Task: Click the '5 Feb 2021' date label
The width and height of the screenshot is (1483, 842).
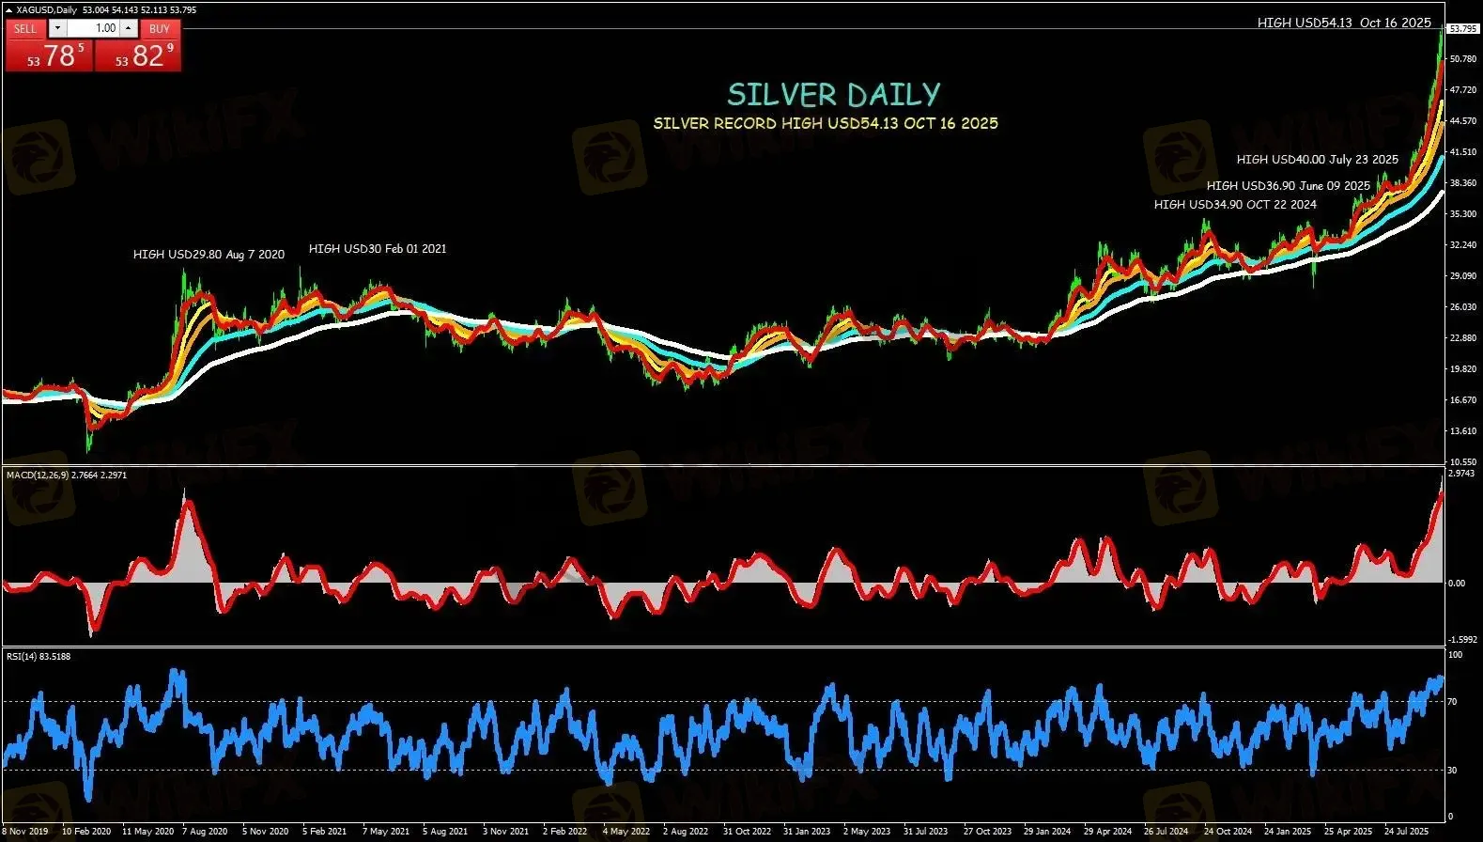Action: tap(325, 832)
